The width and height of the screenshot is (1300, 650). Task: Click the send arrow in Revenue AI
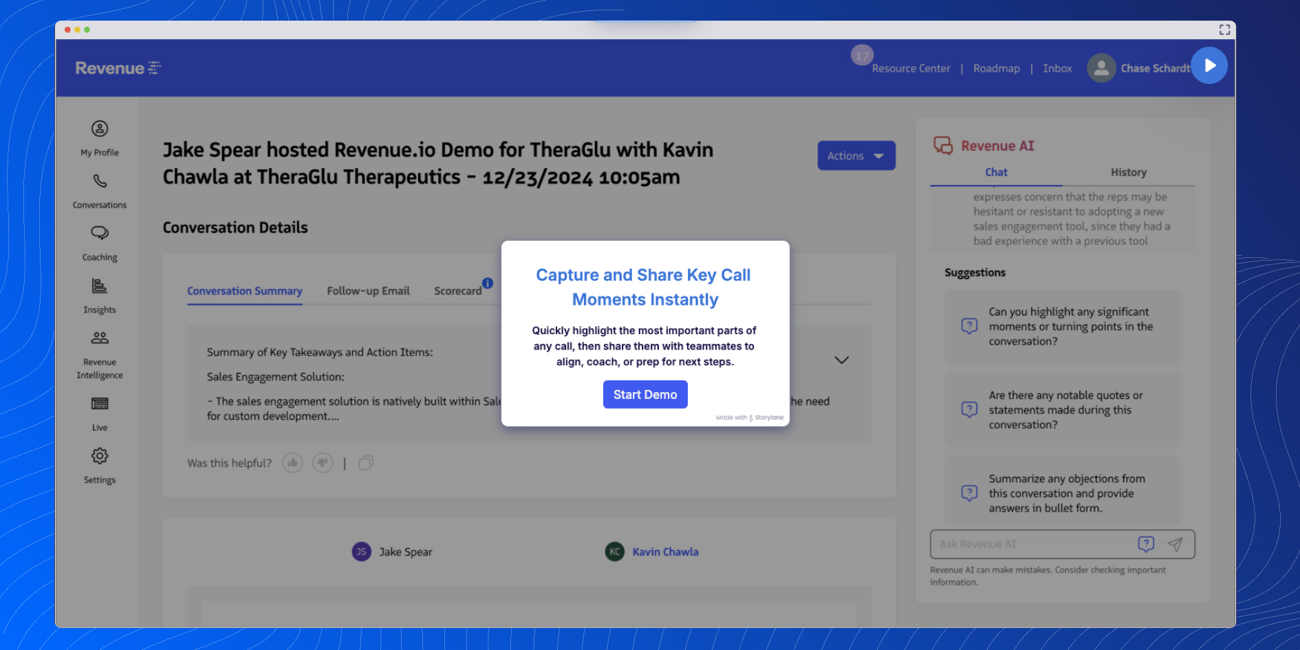(1176, 544)
